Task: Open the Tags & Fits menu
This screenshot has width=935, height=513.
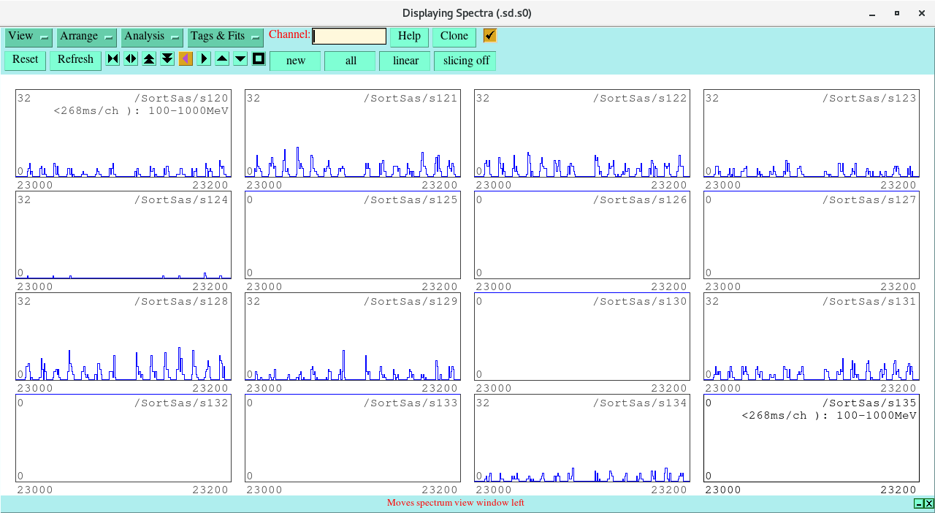Action: pos(225,37)
